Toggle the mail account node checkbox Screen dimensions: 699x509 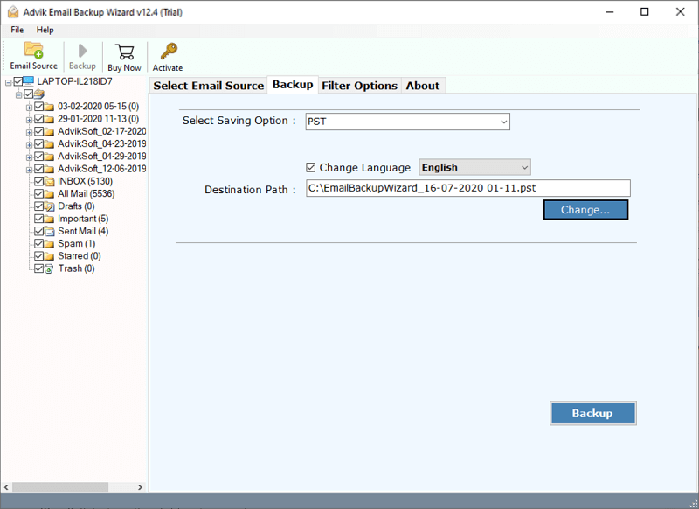(29, 94)
